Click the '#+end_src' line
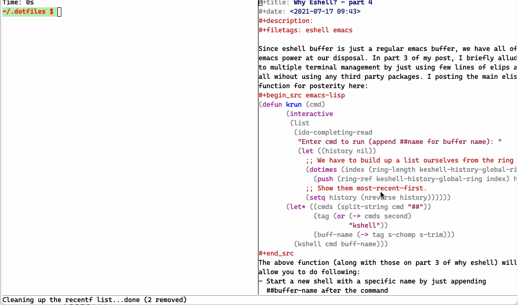The image size is (518, 305). 276,253
